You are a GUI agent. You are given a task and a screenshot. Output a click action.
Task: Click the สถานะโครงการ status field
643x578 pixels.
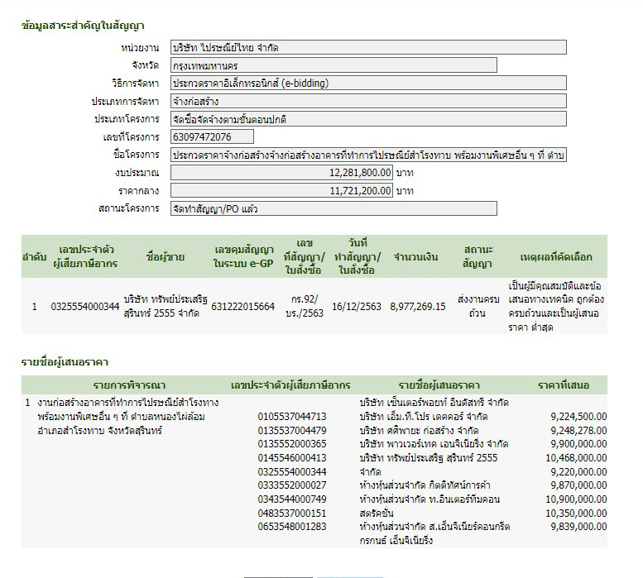pos(333,209)
